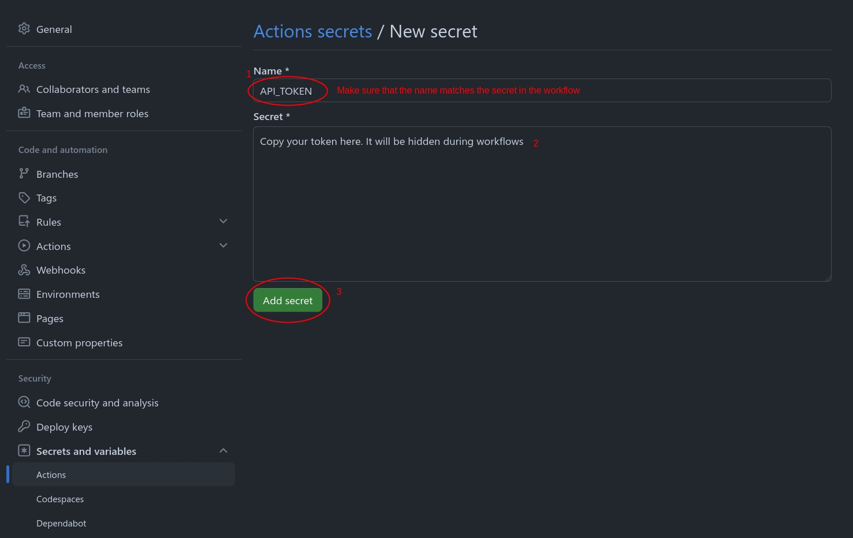Click the Tags label icon
Image resolution: width=853 pixels, height=538 pixels.
pos(24,197)
